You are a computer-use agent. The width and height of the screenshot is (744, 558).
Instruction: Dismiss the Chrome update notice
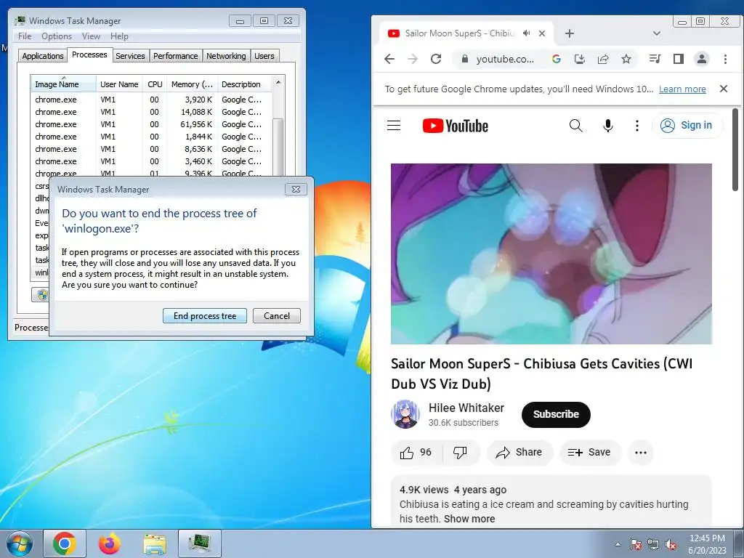[723, 89]
